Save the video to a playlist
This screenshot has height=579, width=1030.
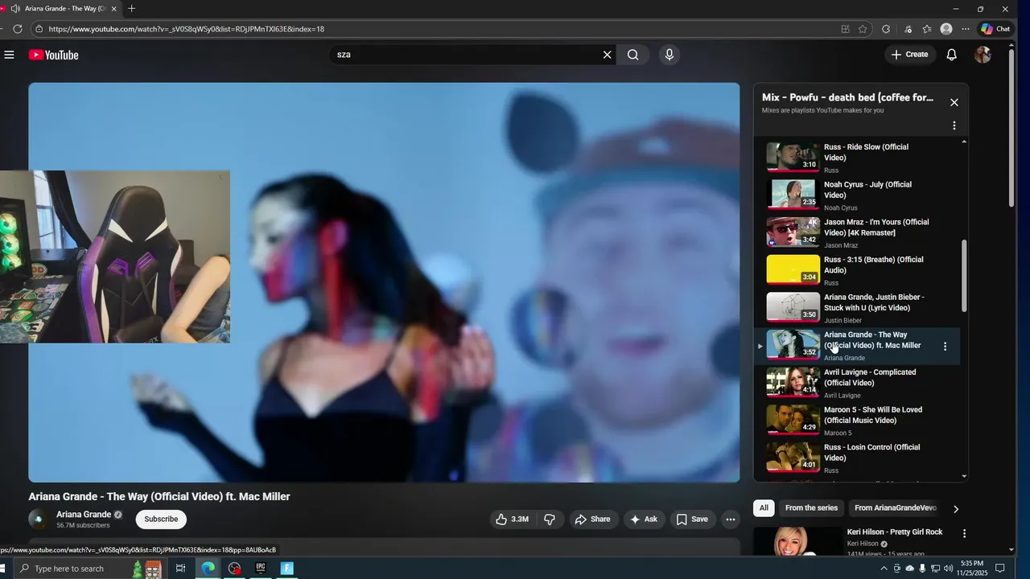pyautogui.click(x=692, y=519)
